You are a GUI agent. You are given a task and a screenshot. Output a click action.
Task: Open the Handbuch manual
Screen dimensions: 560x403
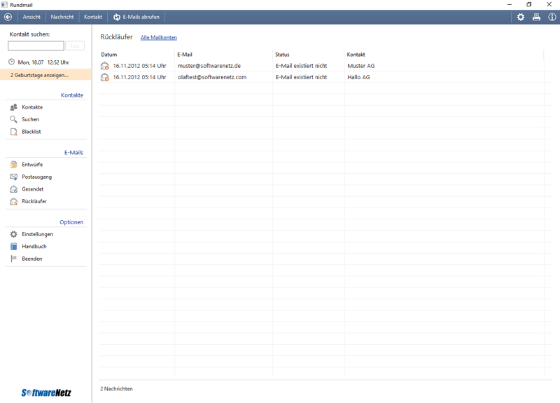(x=34, y=247)
